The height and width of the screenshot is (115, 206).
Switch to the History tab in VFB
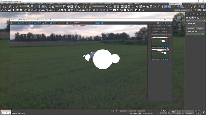(159, 26)
